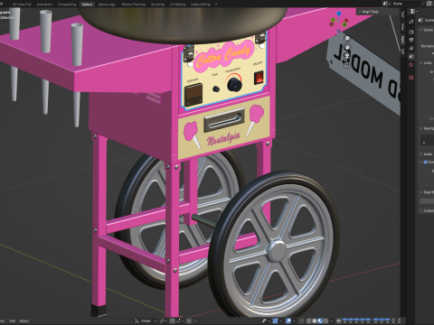Open the shading options dropdown arrow
The image size is (434, 325).
coord(331,320)
